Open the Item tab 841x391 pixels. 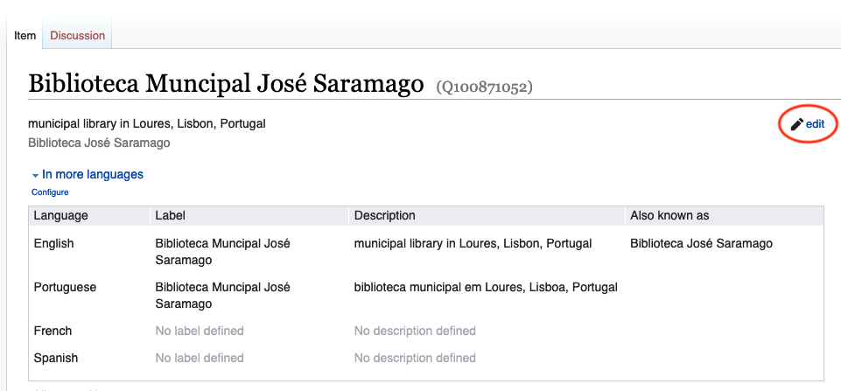point(25,35)
